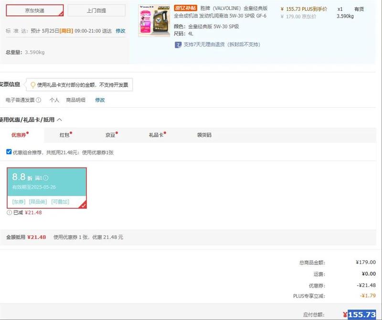Open the Valvoline oil product thumbnail
The image size is (382, 320).
click(x=154, y=21)
